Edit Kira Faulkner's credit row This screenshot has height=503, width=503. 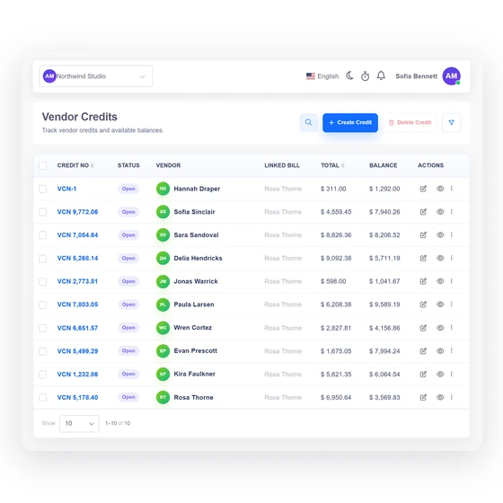[x=423, y=374]
